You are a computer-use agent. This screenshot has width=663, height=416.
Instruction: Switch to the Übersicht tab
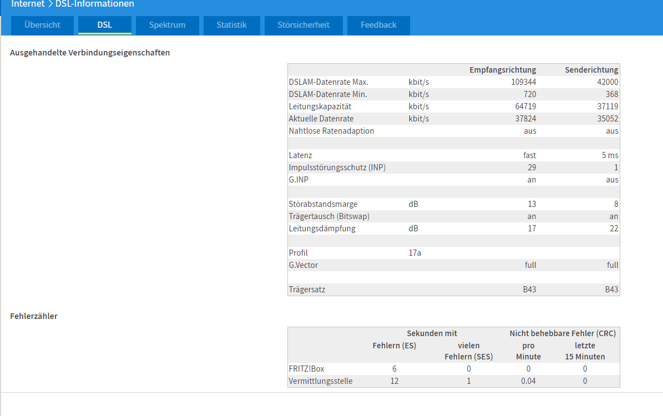pyautogui.click(x=42, y=25)
